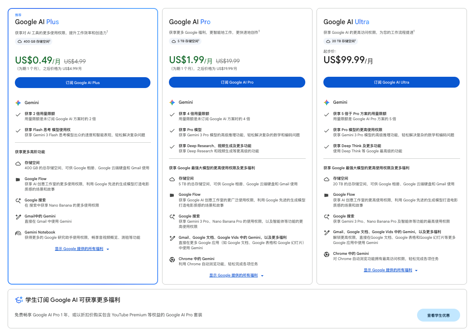Click 获享 5 倍于 Pro 方案的用量限额 text

360,114
